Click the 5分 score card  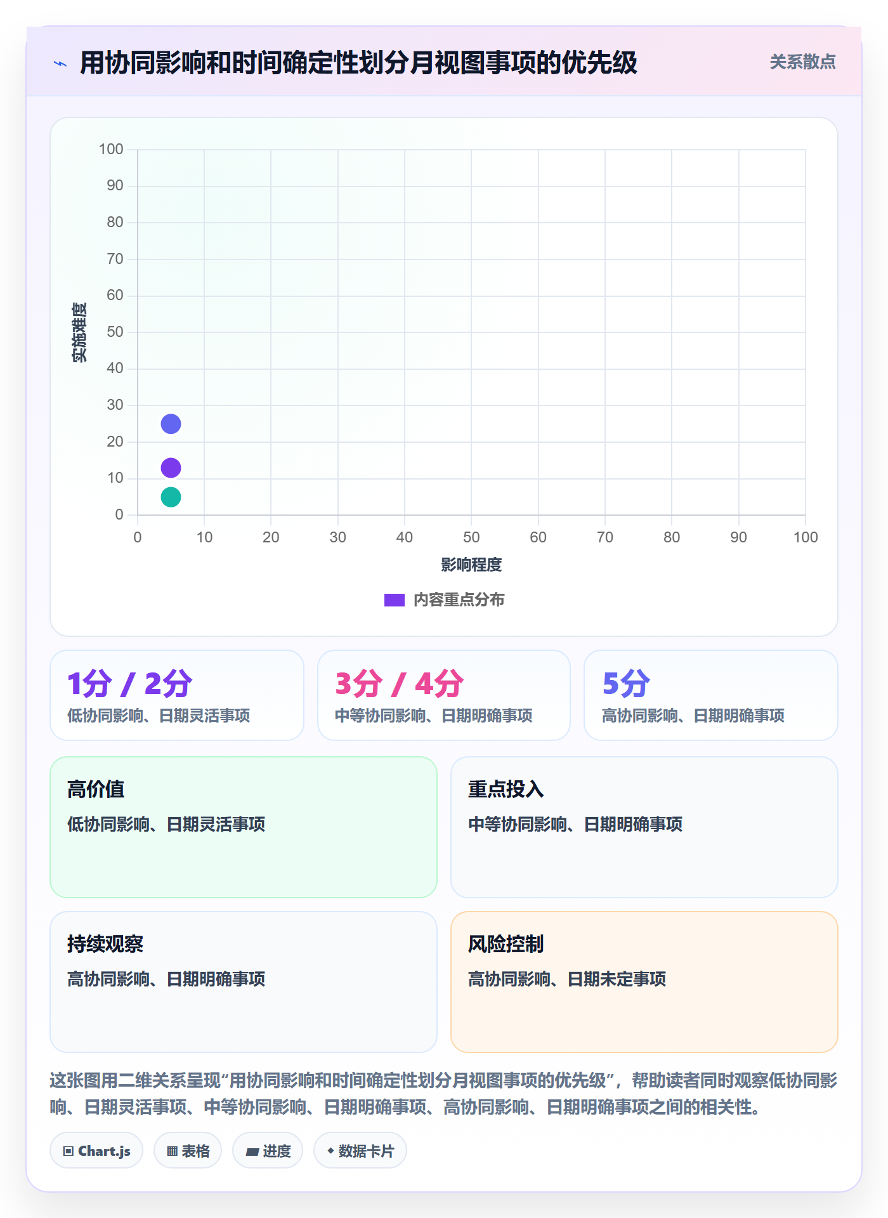711,695
